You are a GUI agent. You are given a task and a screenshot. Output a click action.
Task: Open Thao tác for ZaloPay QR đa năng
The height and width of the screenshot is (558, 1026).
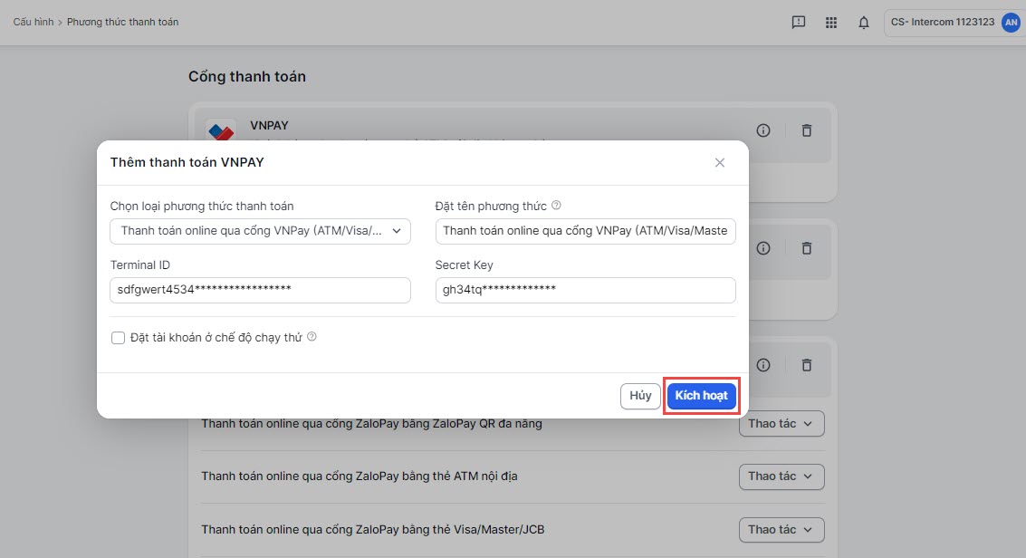click(781, 424)
